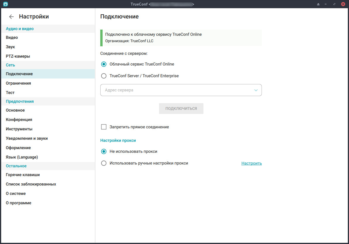Click the ПОДКЛЮЧИТЬСЯ button
Screen dimensions: 349x244
click(181, 108)
